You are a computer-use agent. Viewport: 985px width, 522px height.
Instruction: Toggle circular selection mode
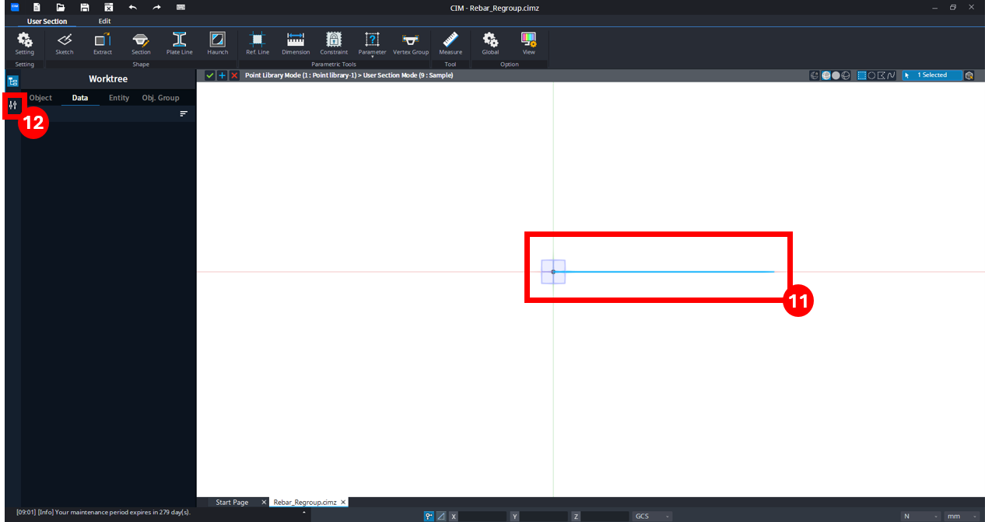871,75
